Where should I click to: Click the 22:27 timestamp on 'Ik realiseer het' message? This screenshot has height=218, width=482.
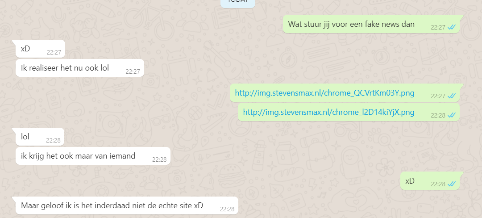pos(133,71)
